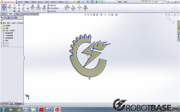Screen dimensions: 180x112
Task: Select the Polygon sketch tool
Action: click(x=19, y=11)
